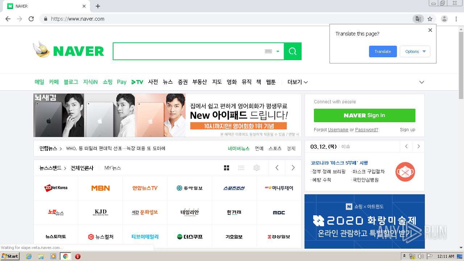Open 증권 link in navigation
This screenshot has width=464, height=261.
[x=183, y=82]
